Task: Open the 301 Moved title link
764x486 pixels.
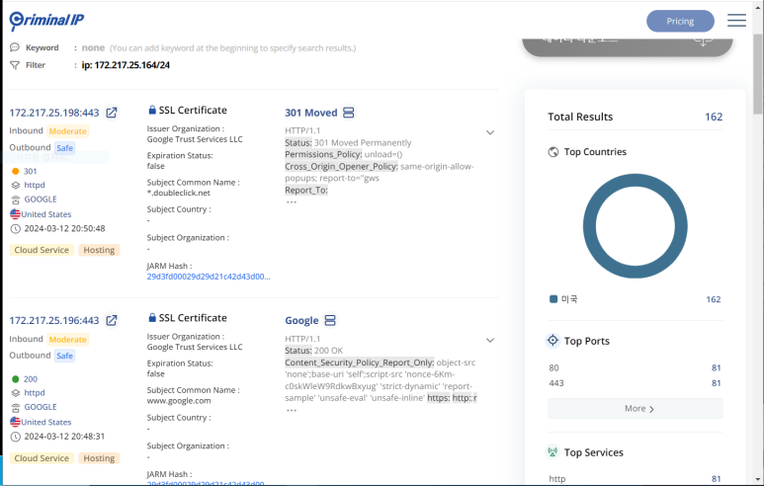Action: 311,113
